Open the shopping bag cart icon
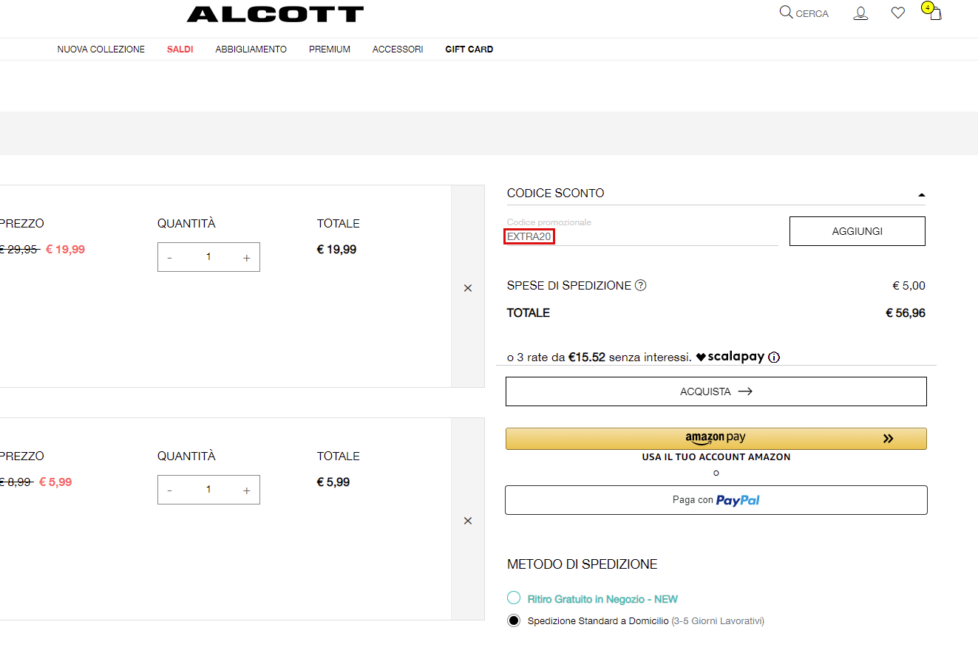 (x=935, y=13)
